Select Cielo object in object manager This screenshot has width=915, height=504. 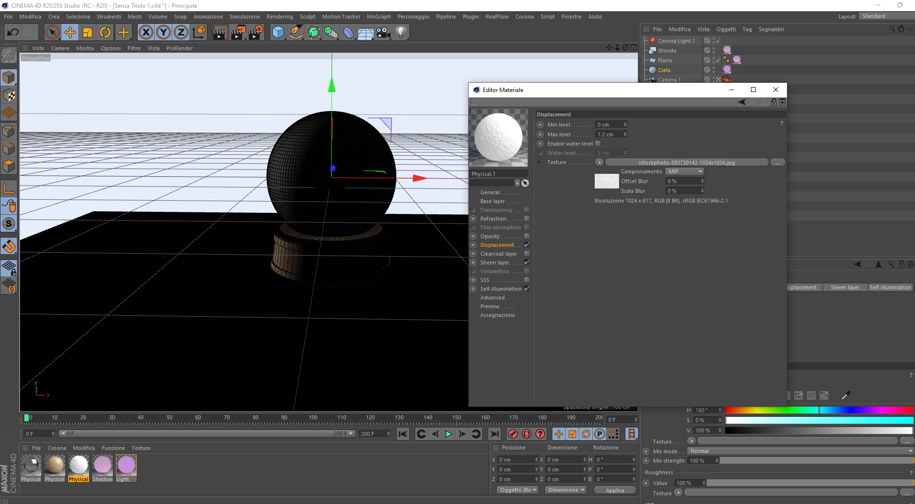pyautogui.click(x=664, y=70)
